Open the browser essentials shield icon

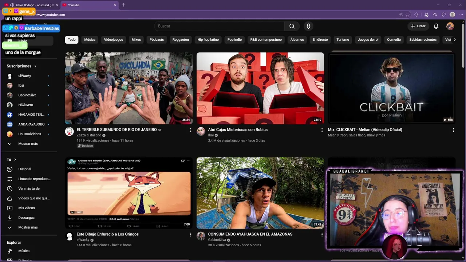(443, 15)
